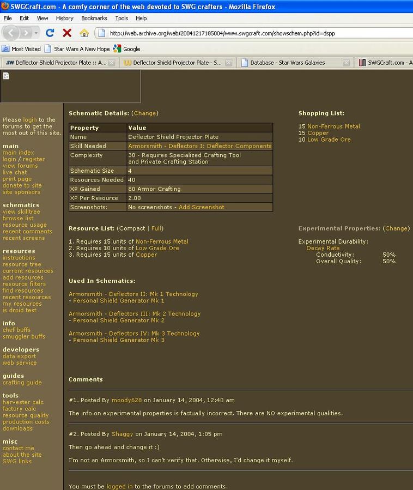Screen dimensions: 413x490
Task: Close the Database - Star Wars Galaxies tab
Action: point(346,63)
